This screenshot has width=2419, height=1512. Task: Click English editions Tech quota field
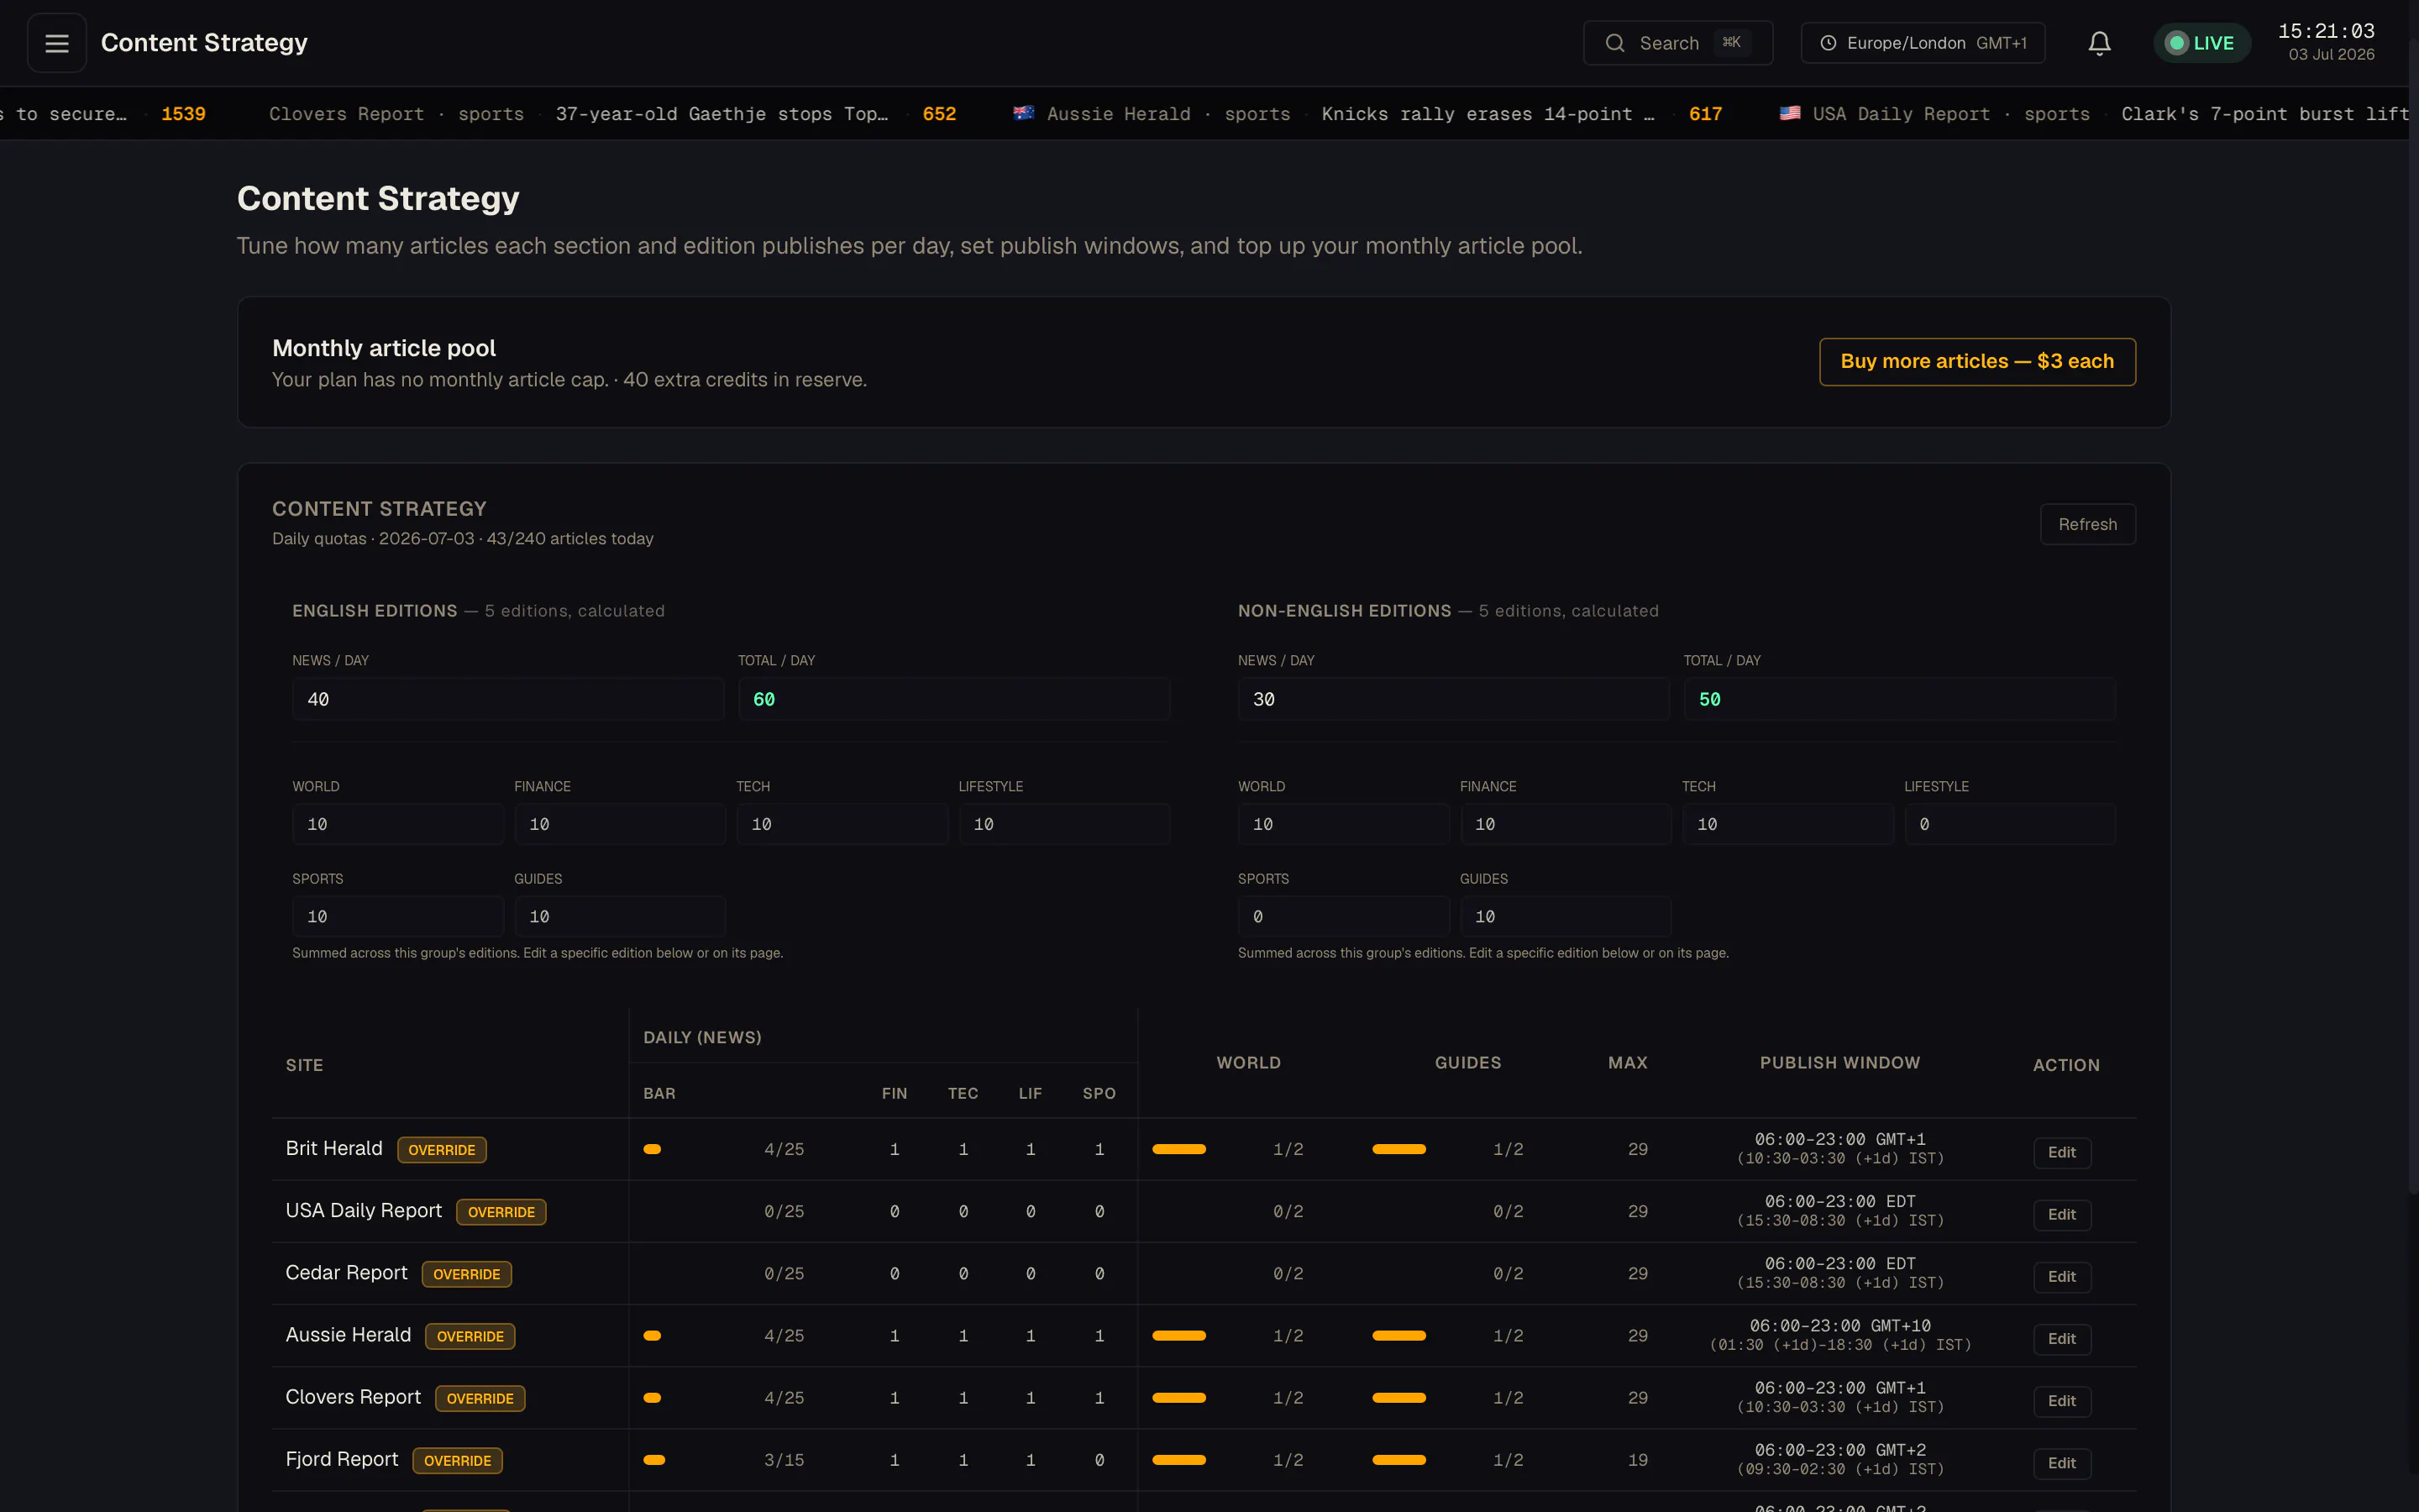pyautogui.click(x=842, y=824)
